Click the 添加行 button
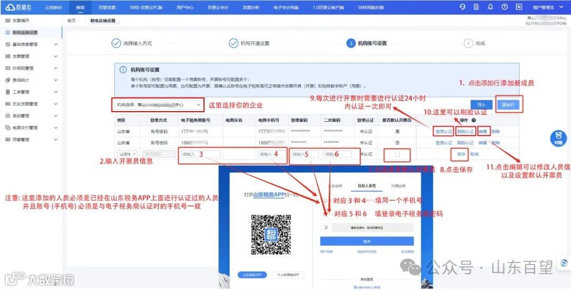This screenshot has height=290, width=571. [509, 105]
